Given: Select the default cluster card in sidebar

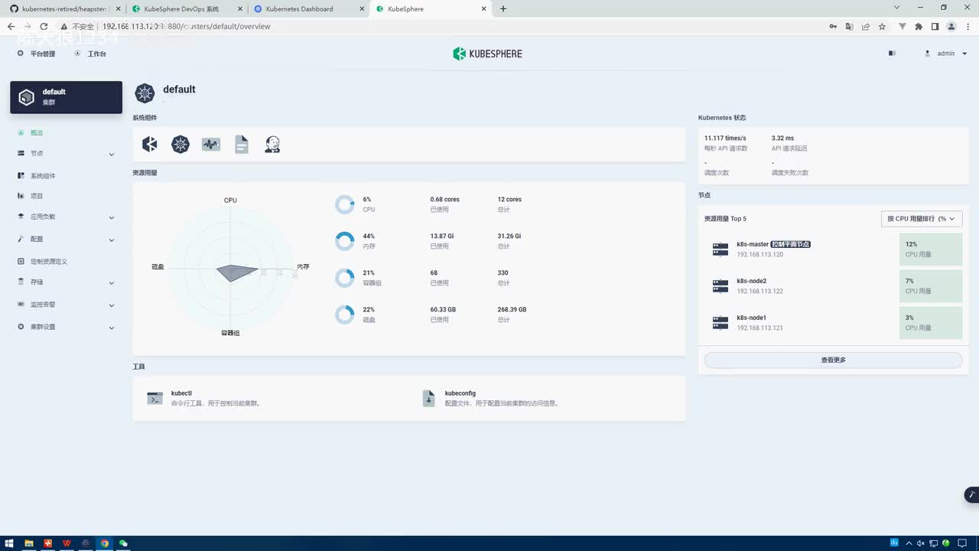Looking at the screenshot, I should (x=66, y=97).
